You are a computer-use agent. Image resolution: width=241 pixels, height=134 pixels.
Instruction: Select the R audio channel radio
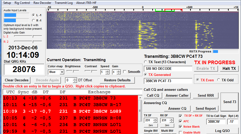(x=33, y=20)
